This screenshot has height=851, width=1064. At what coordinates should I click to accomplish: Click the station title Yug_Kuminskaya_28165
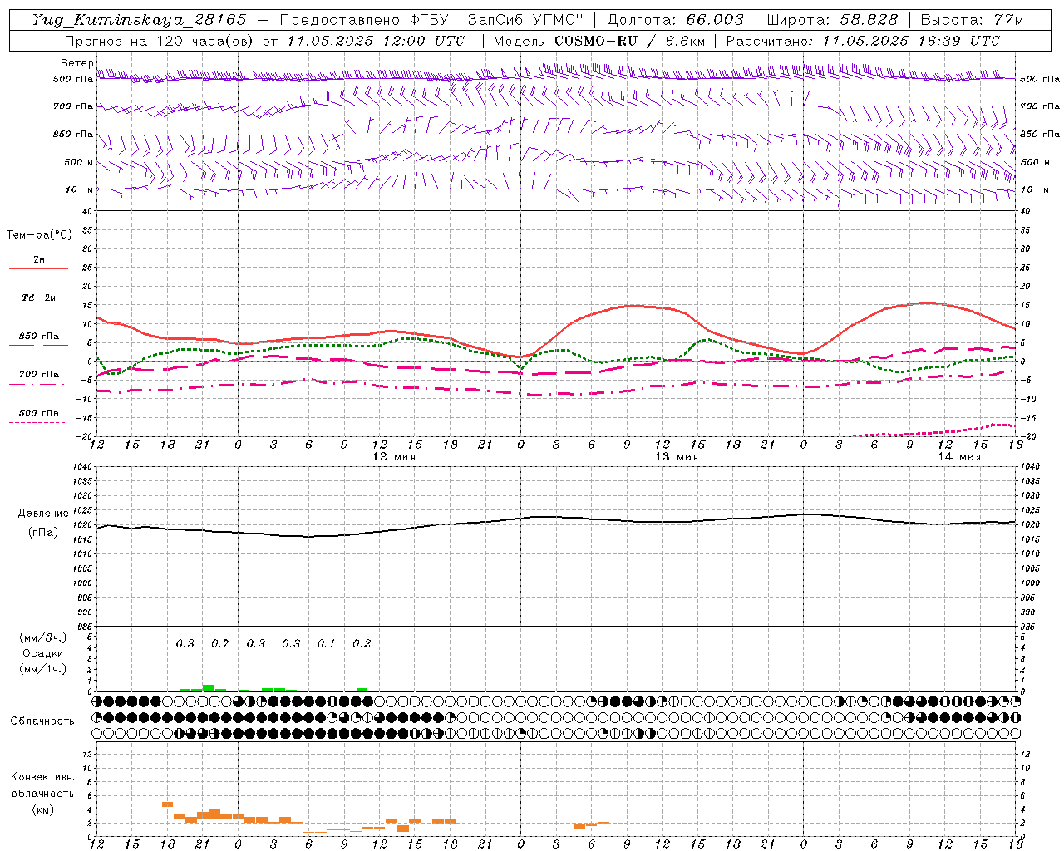point(139,20)
